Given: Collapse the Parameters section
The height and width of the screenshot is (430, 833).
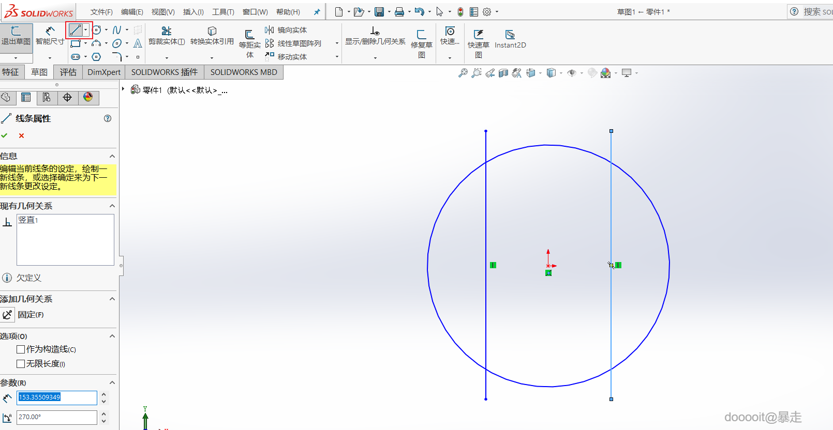Looking at the screenshot, I should click(x=112, y=382).
